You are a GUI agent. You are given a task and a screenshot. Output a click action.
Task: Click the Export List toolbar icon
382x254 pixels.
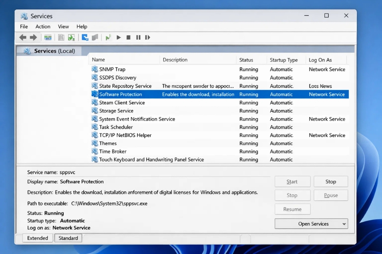72,37
